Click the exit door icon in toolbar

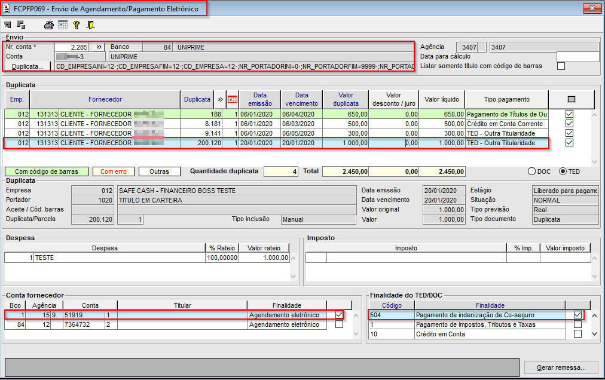click(90, 25)
